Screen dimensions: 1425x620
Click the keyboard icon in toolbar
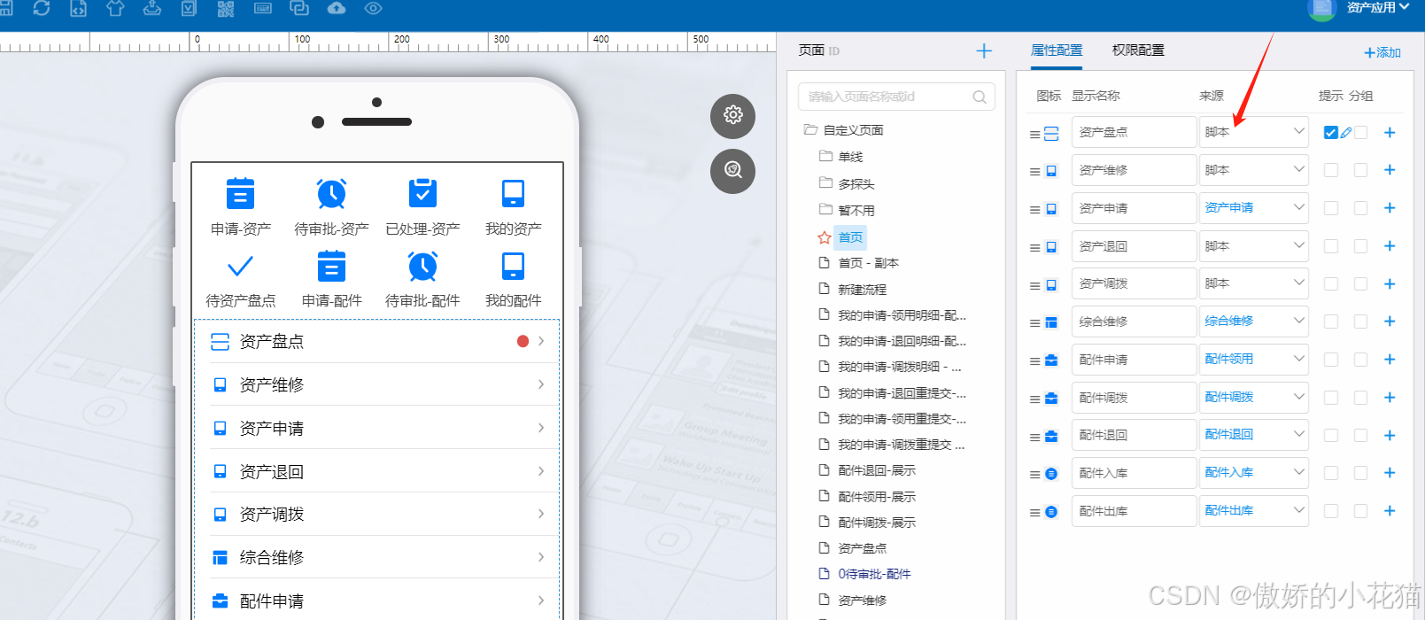(x=262, y=8)
